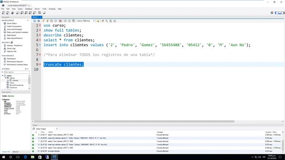Screen dimensions: 285x160
Task: Search table data toolbar icon
Action: pyautogui.click(x=40, y=13)
